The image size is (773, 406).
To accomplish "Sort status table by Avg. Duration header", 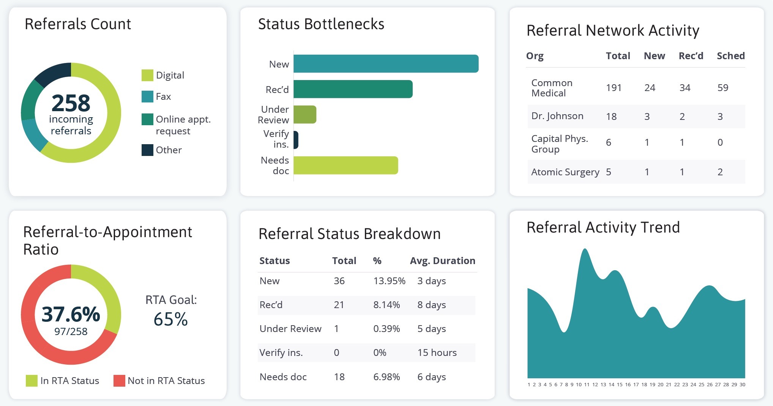I will point(442,261).
